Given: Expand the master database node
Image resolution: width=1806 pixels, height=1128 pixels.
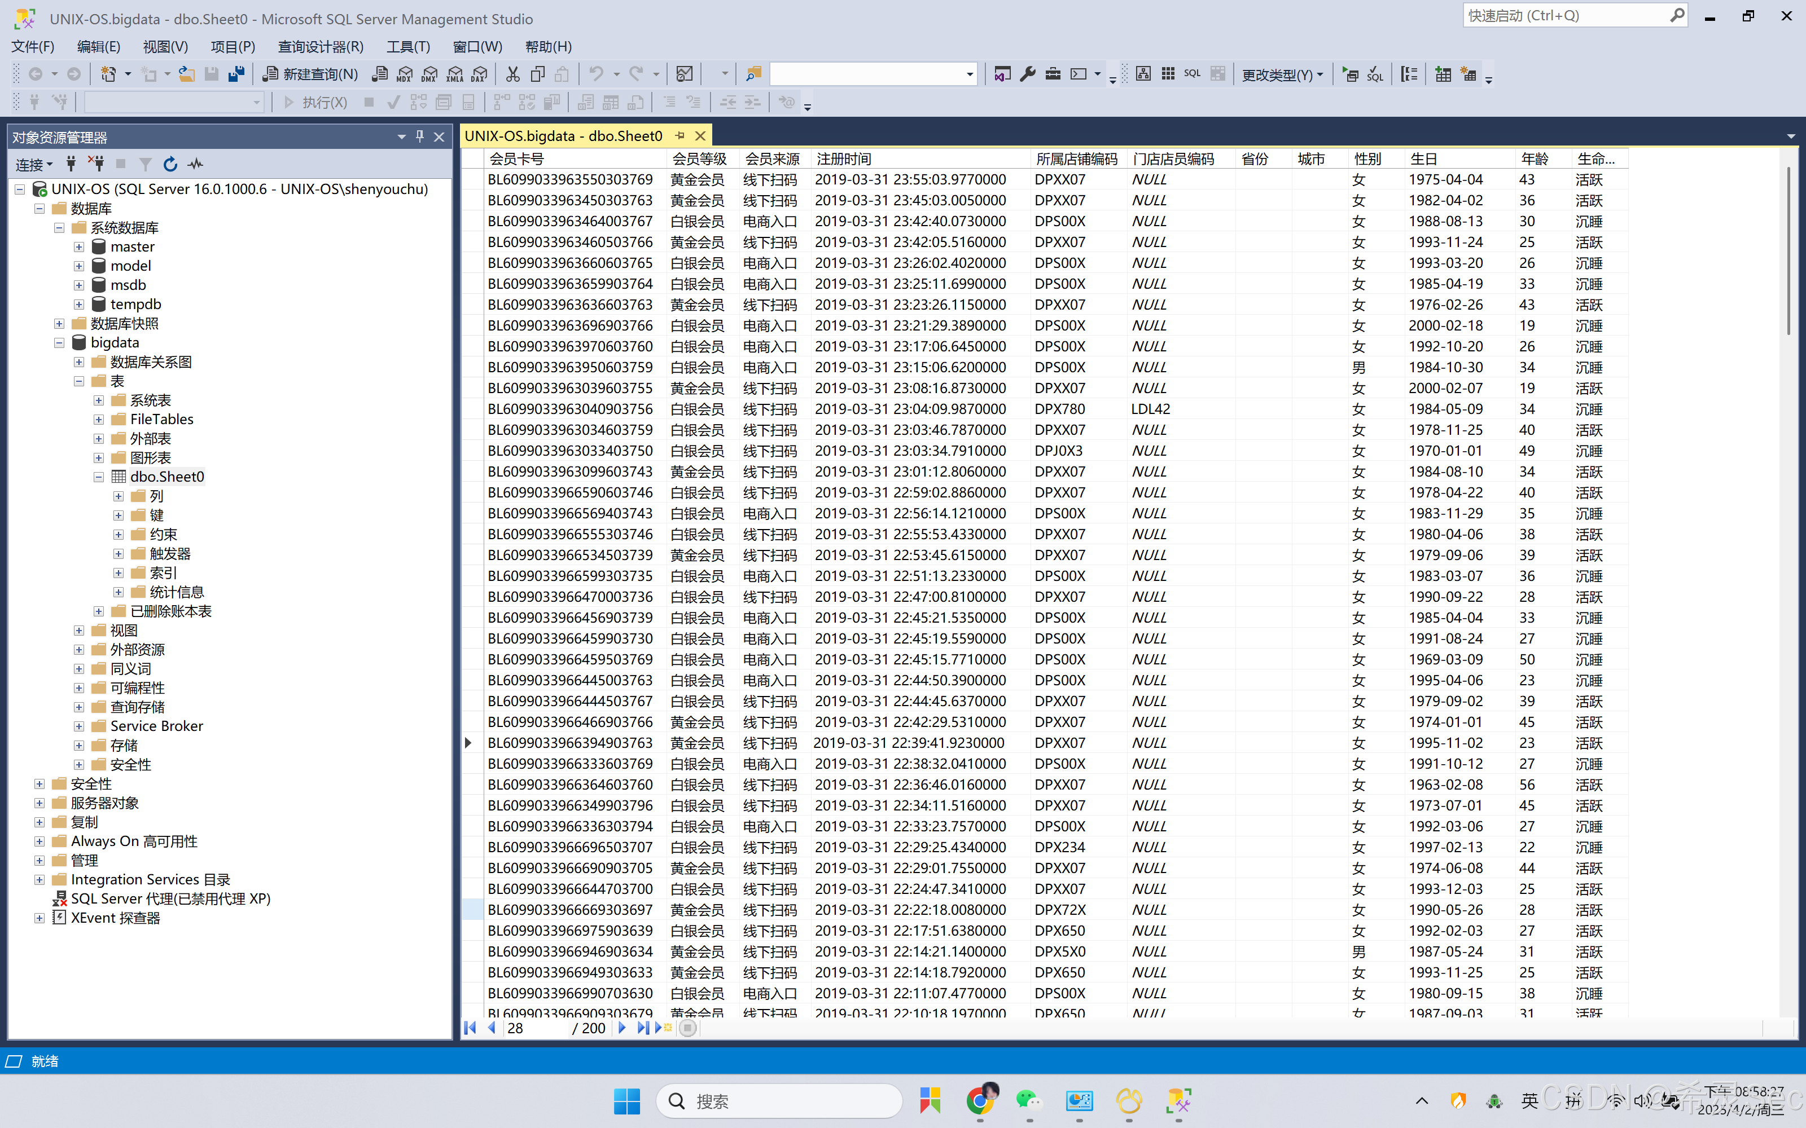Looking at the screenshot, I should (x=79, y=247).
